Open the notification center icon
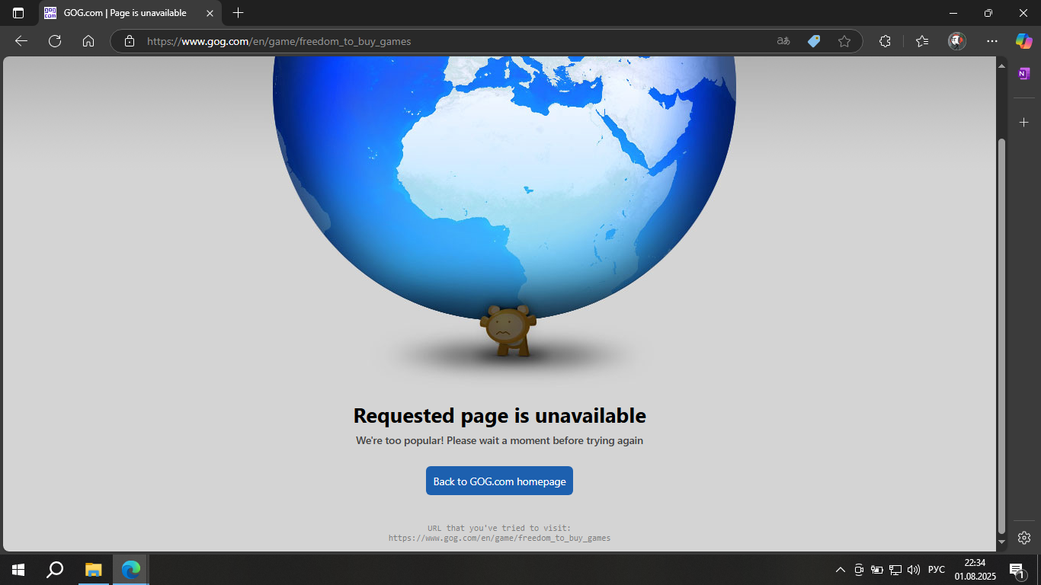This screenshot has width=1041, height=585. pyautogui.click(x=1017, y=570)
